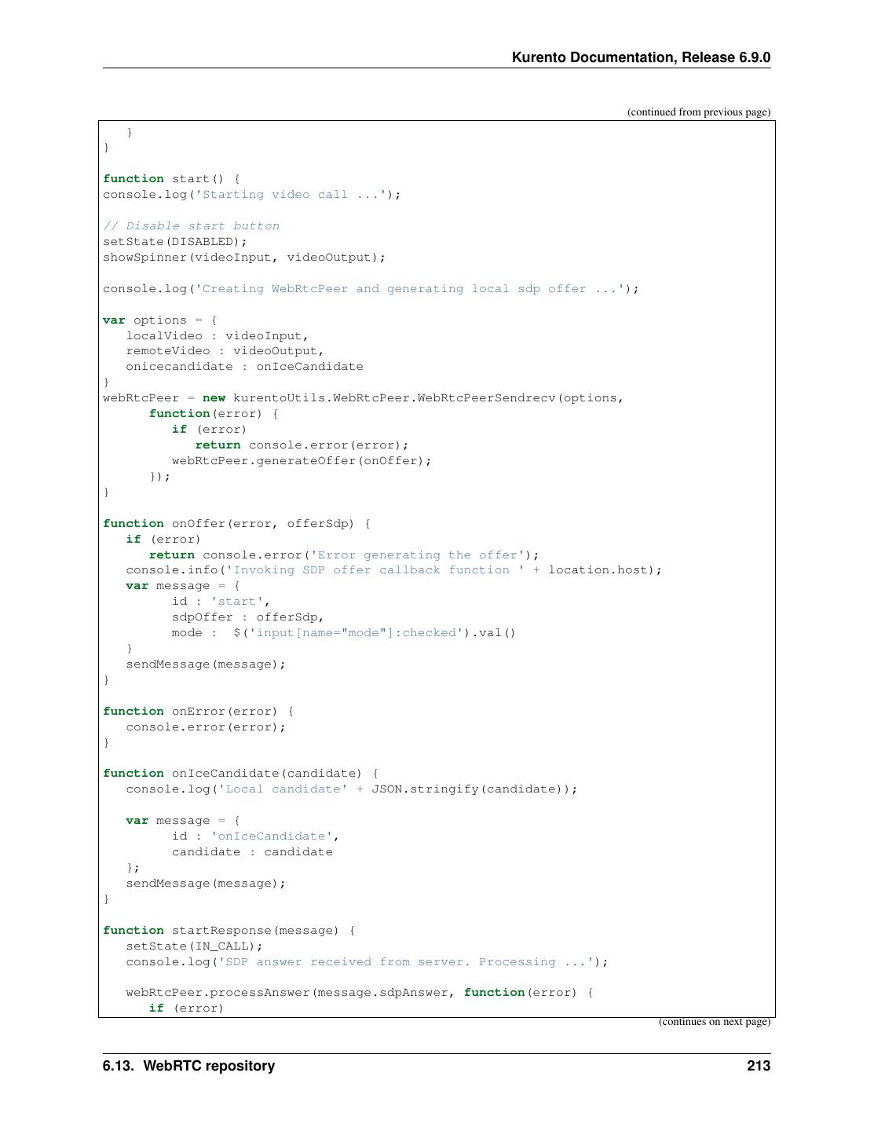Viewport: 874px width, 1131px height.
Task: Select the 'return console.error(error);' line
Action: (x=302, y=445)
